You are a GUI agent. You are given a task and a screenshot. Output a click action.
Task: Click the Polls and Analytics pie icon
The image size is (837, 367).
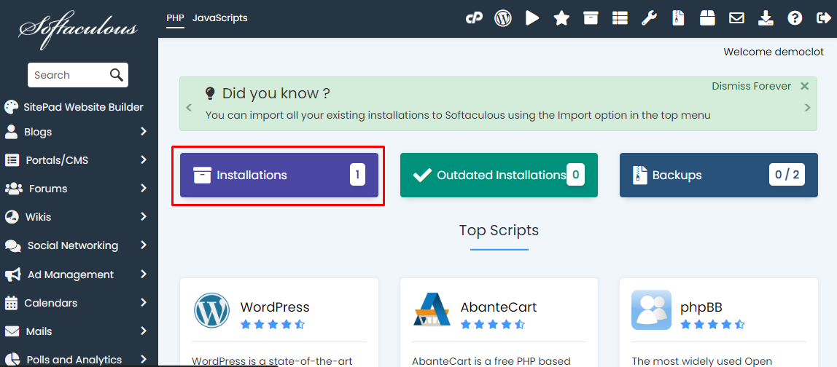coord(12,360)
